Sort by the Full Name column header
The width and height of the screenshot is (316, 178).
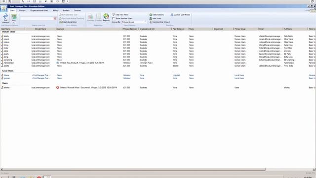[295, 29]
